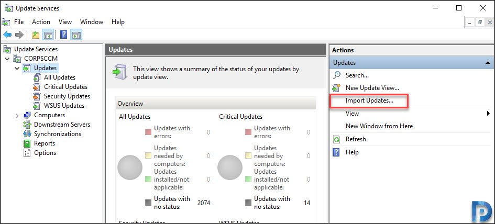Click the WSUS Updates icon
Screen dimensions: 495x224
(x=37, y=106)
